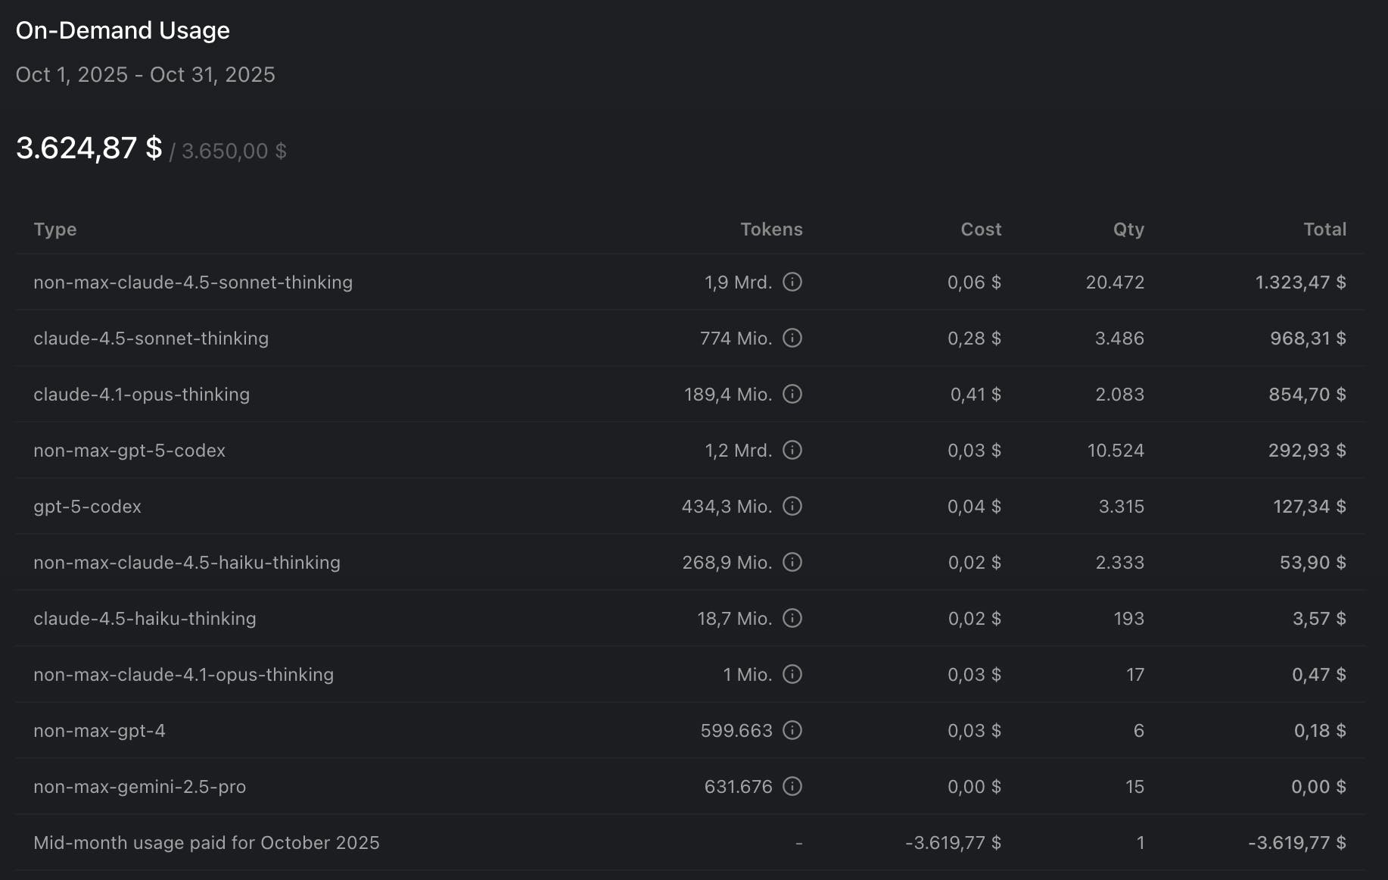Click the claude-4.1-opus-thinking type name

click(142, 394)
